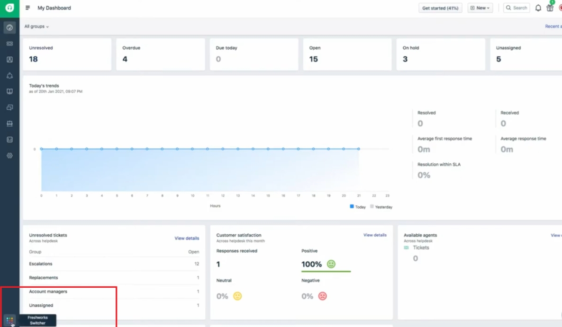Viewport: 562px width, 327px height.
Task: Open View details for Customer satisfaction
Action: tap(375, 235)
